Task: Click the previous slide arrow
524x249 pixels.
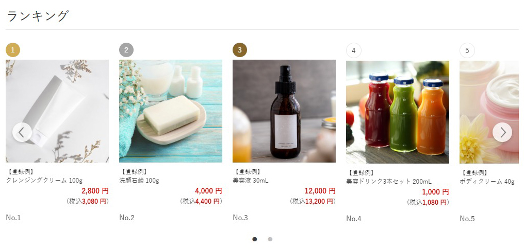Action: (x=22, y=132)
